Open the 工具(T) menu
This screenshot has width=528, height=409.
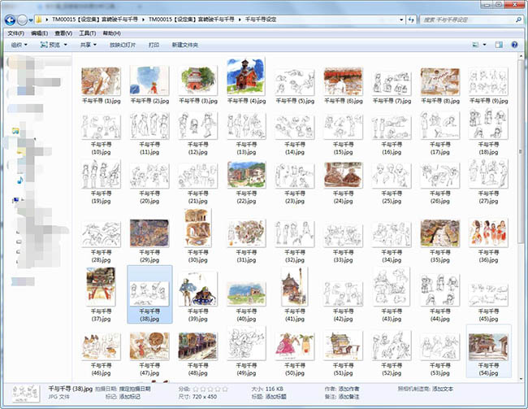pos(87,33)
